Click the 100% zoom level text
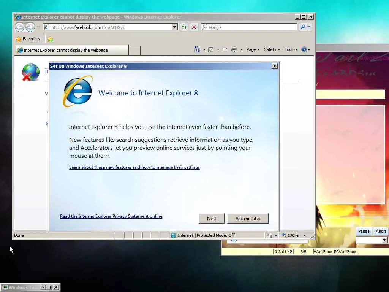 (293, 235)
